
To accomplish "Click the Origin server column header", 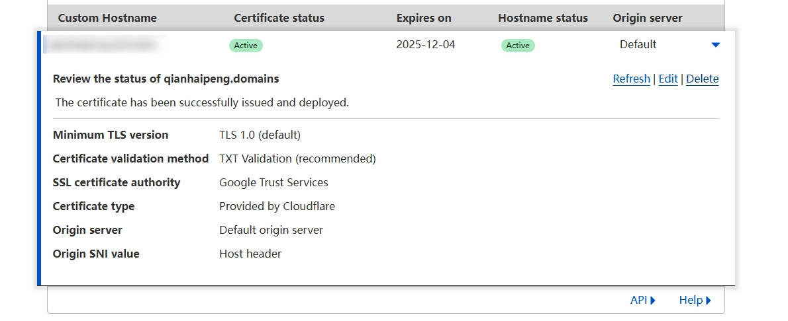I will 648,18.
